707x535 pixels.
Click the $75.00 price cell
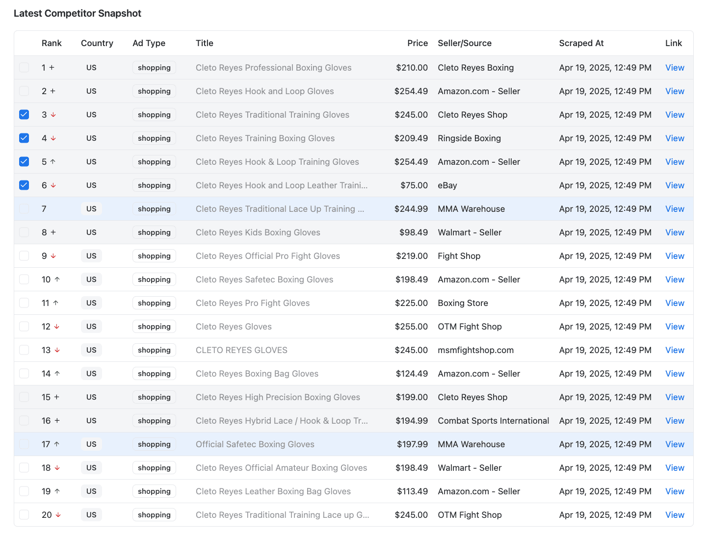point(414,185)
